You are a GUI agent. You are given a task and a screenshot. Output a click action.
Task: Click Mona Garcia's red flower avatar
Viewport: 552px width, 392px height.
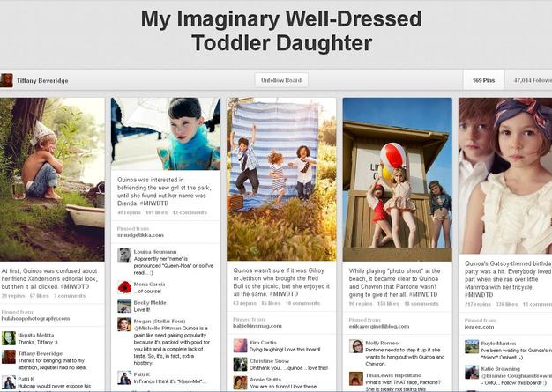tap(124, 287)
